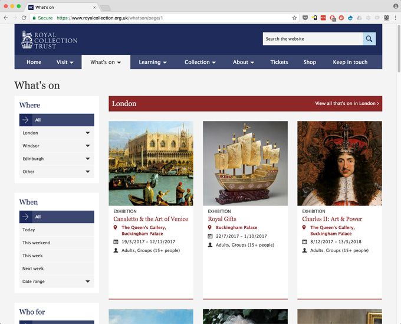Click View all that's on in London
This screenshot has height=324, width=401.
(x=347, y=103)
